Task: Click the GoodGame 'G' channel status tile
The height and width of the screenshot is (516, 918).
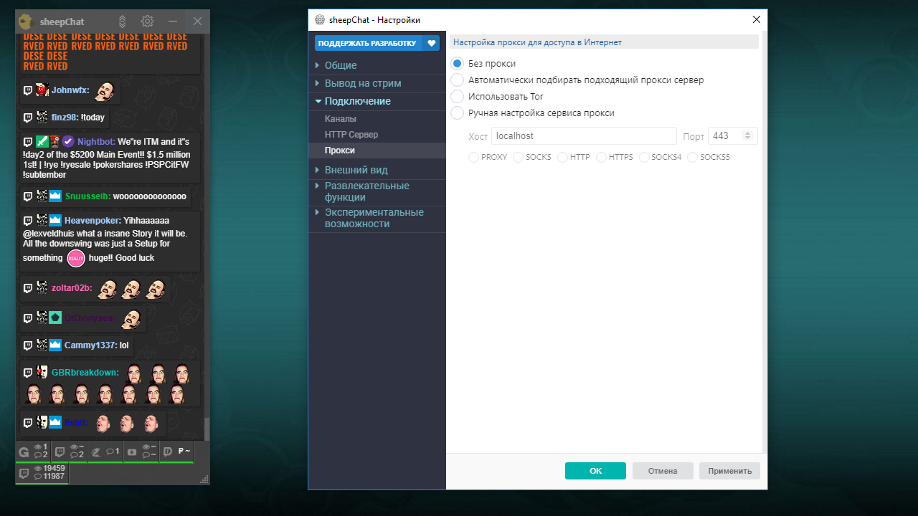Action: (34, 451)
